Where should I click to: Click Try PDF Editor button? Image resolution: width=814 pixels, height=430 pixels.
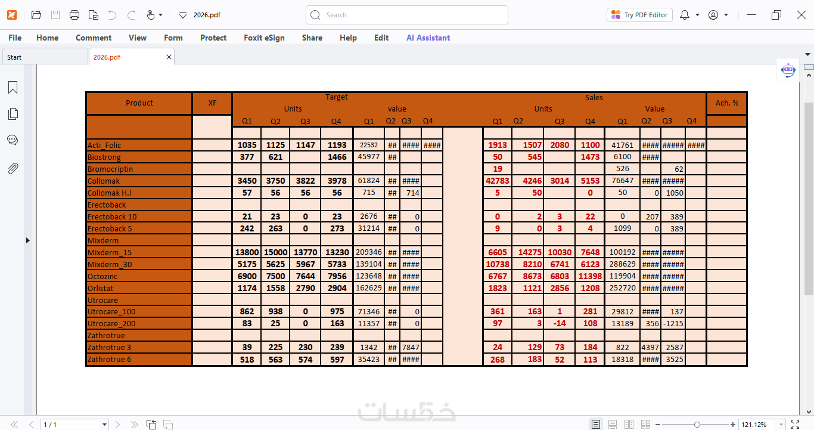pyautogui.click(x=640, y=15)
